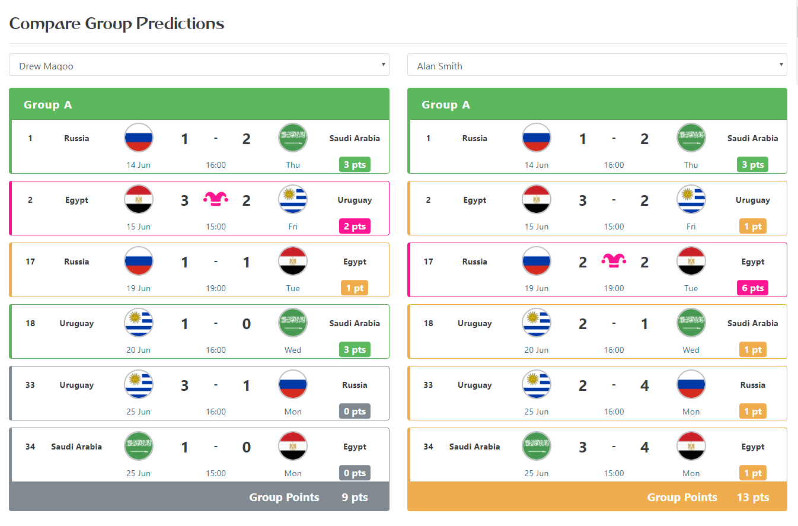Click Uruguay flag in Drew's match 18
The image size is (798, 526).
click(139, 323)
